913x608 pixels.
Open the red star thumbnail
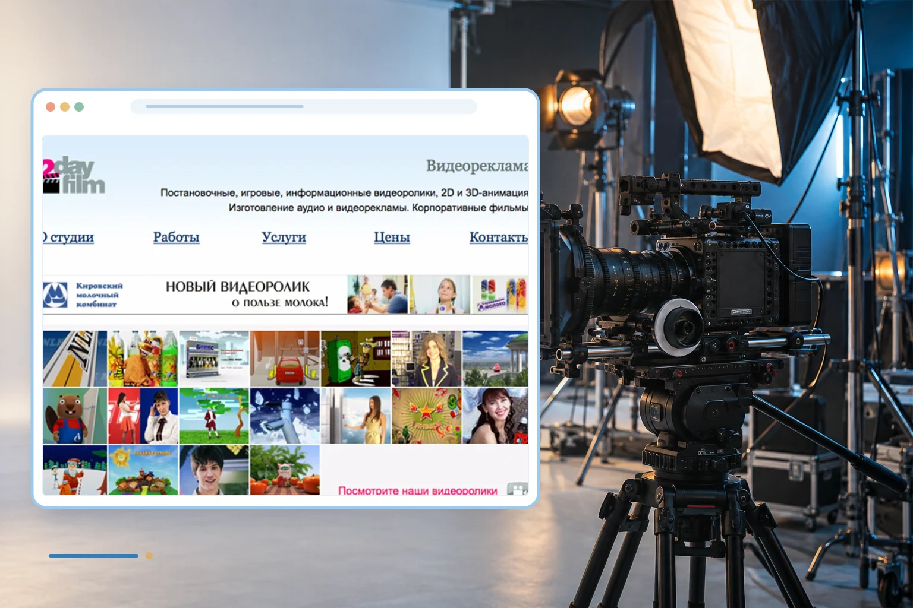(x=426, y=416)
